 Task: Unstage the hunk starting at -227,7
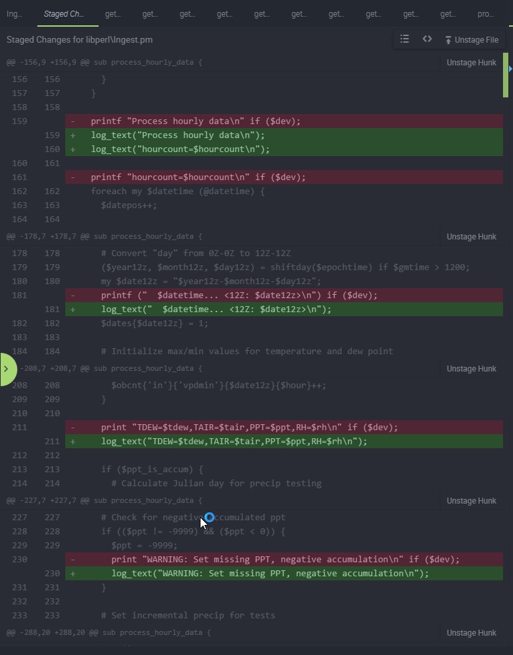(471, 501)
